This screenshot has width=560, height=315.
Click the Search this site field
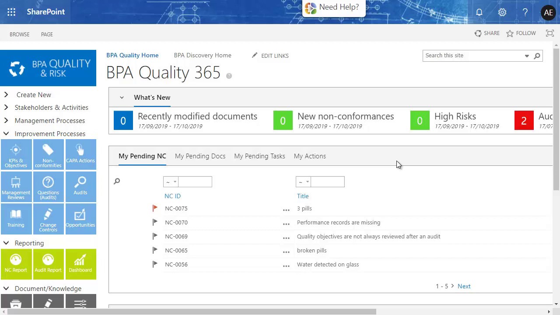coord(472,56)
